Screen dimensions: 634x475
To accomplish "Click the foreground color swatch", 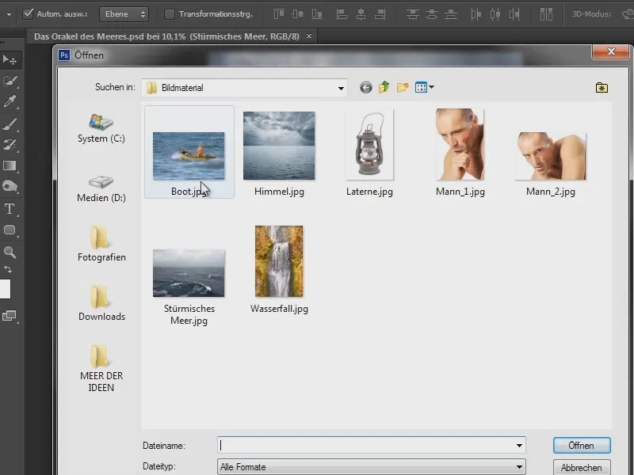I will pos(4,289).
